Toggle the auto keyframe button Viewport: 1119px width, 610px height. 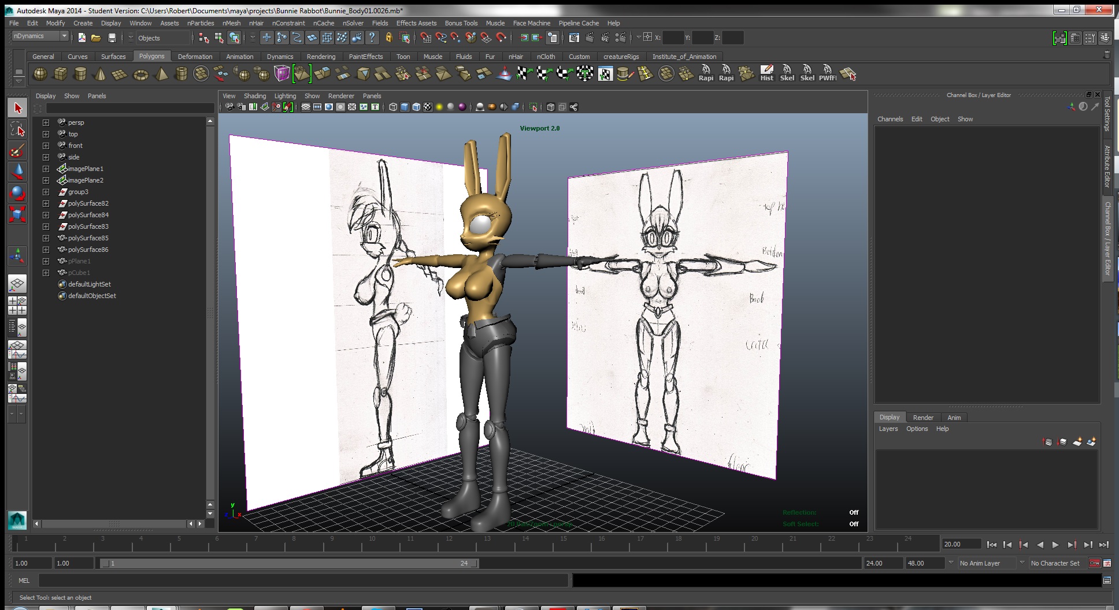point(1094,563)
